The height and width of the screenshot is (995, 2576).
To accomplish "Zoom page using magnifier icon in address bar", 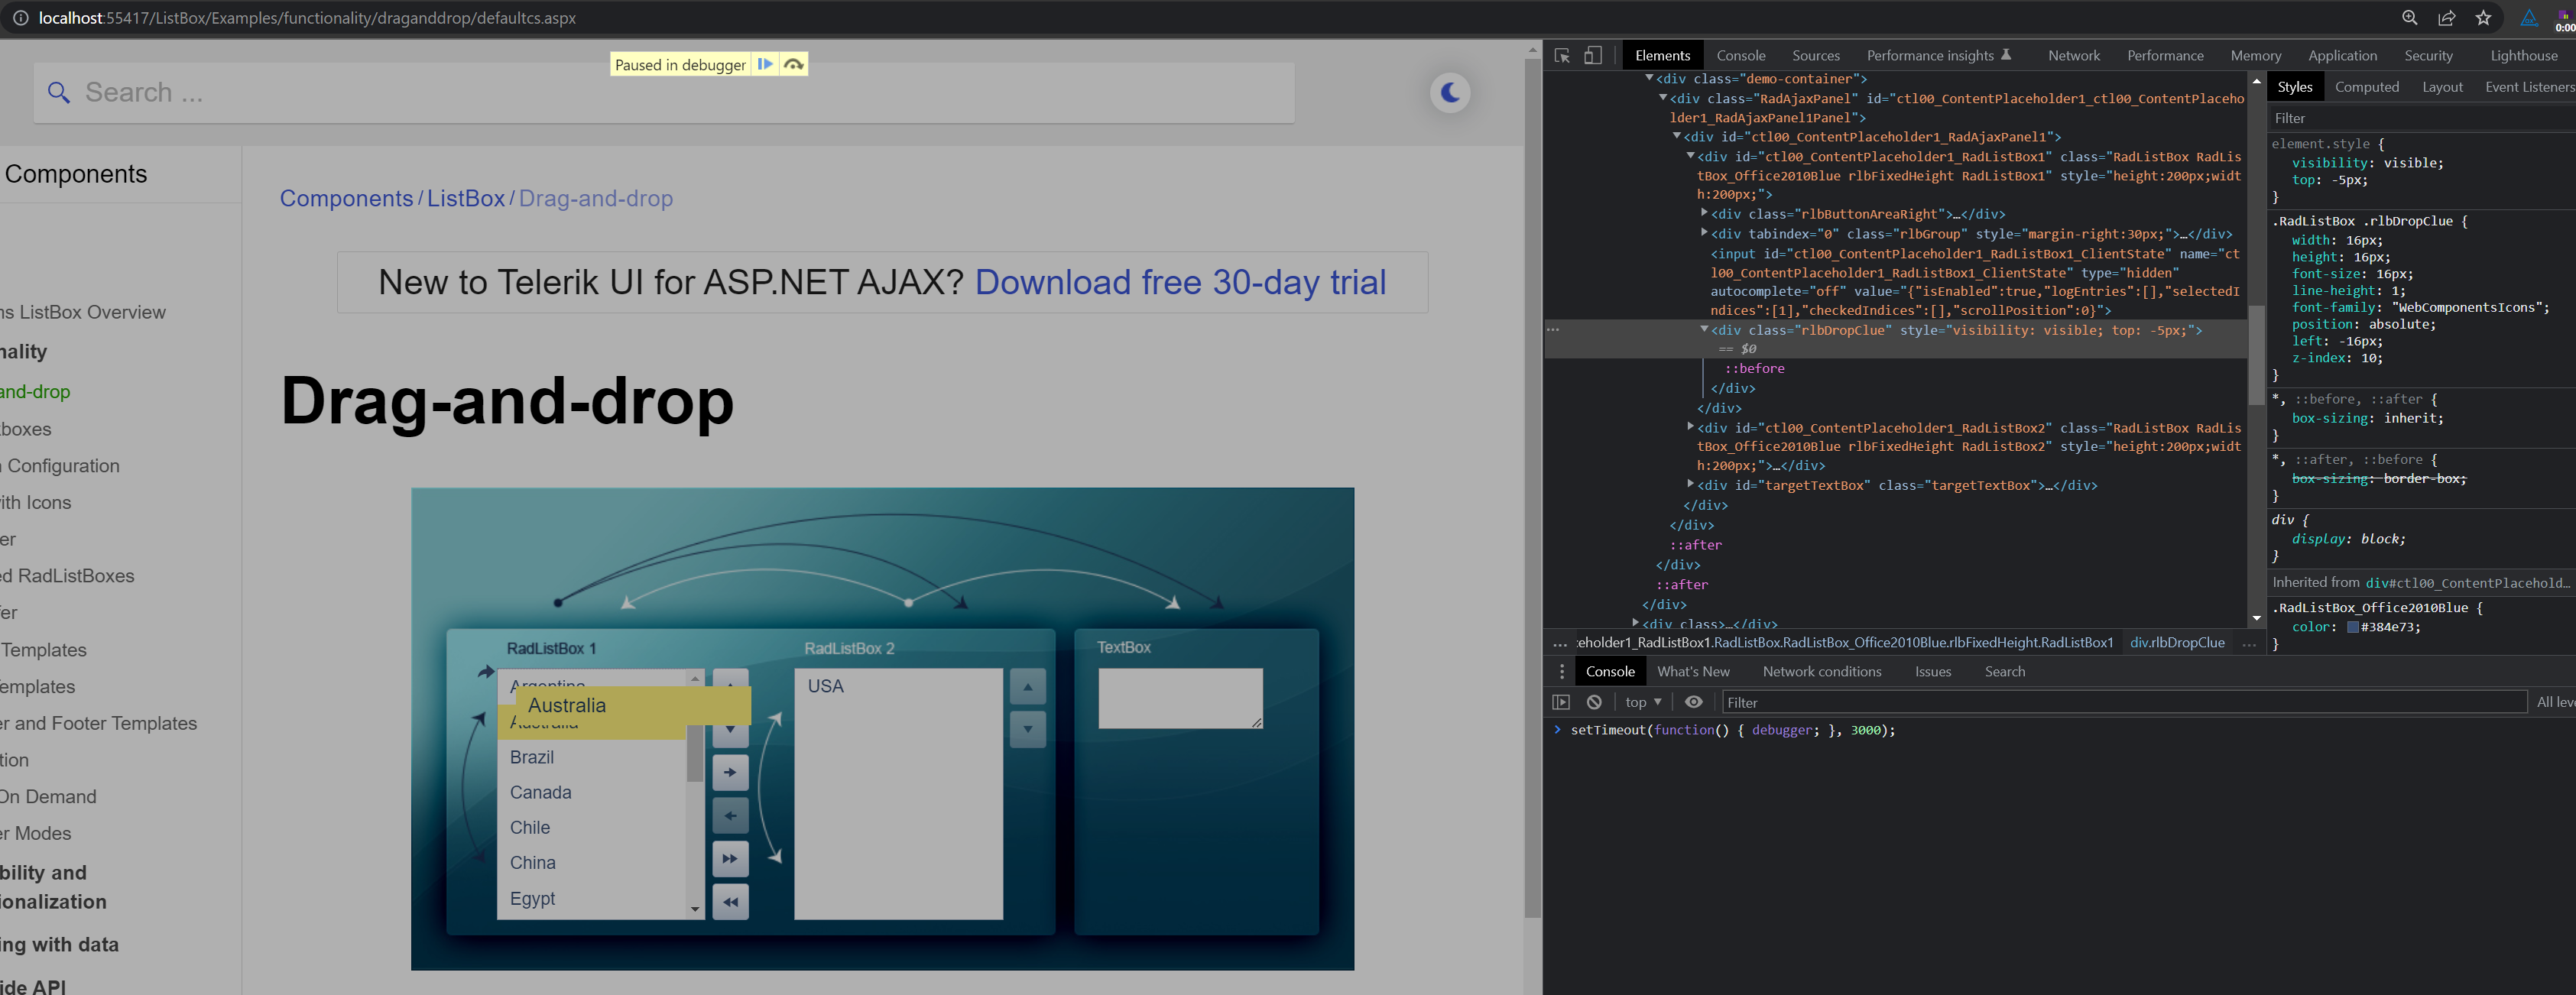I will click(x=2409, y=18).
